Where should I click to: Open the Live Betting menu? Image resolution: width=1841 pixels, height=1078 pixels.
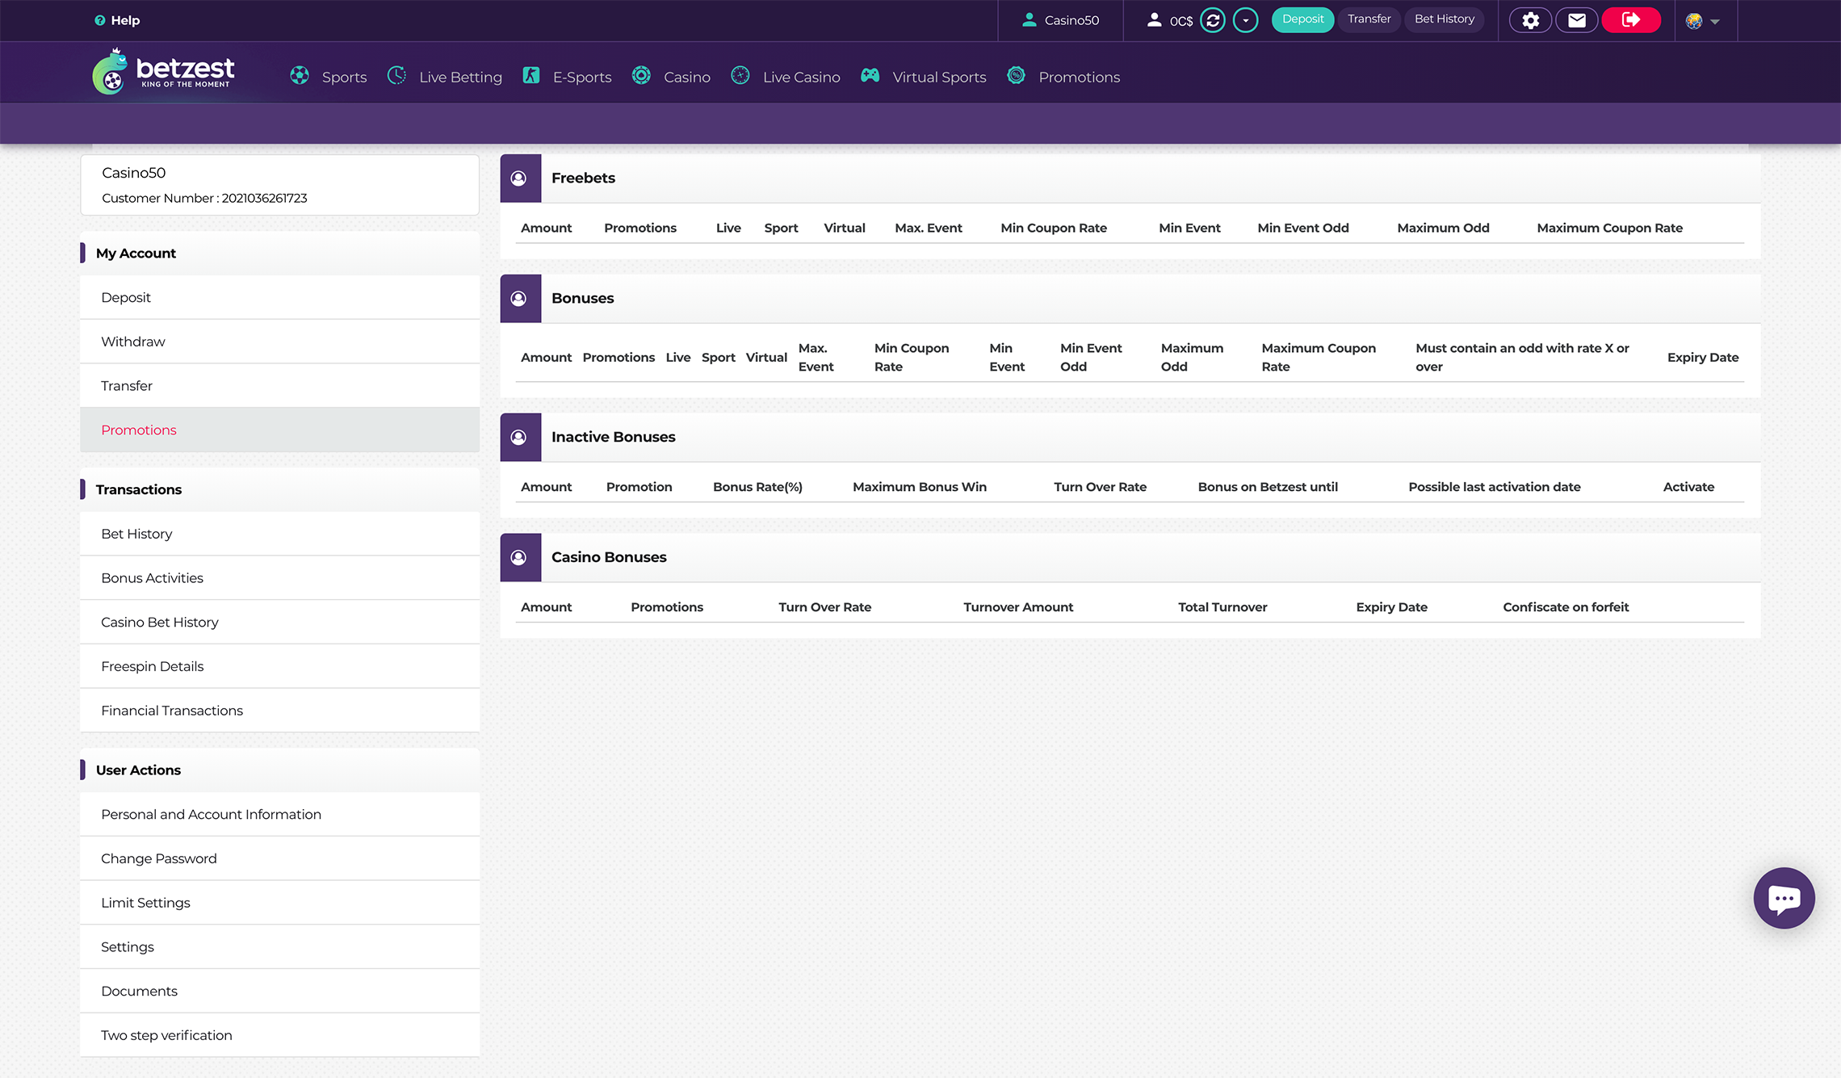click(x=460, y=77)
